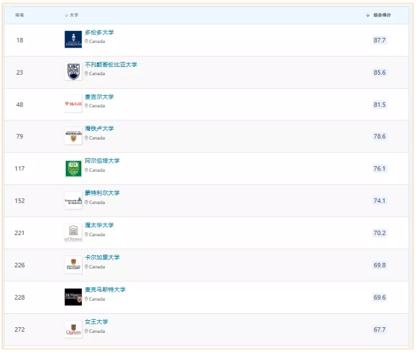Screen dimensions: 417x354
Task: Click the University of Alberta green logo
Action: point(73,169)
